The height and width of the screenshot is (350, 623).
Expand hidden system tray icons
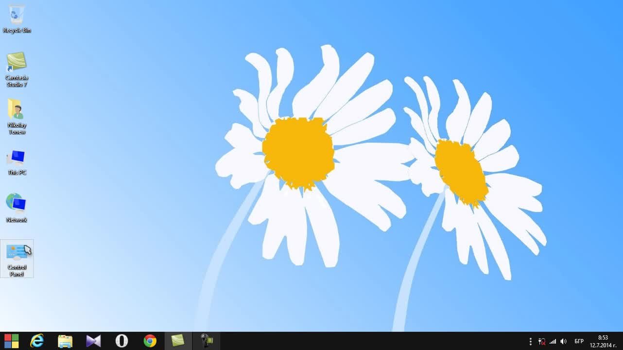[x=531, y=341]
